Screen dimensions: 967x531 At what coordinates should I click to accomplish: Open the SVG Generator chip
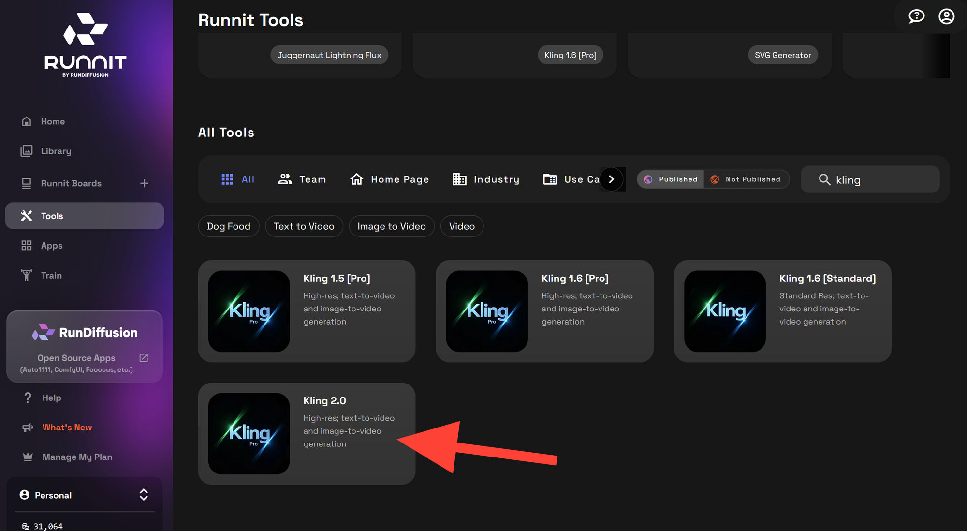point(783,55)
